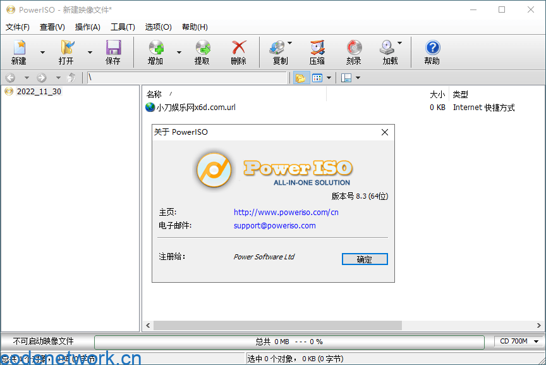Viewport: 546px width, 365px height.
Task: Sort by the Size (大小) column header
Action: (x=437, y=94)
